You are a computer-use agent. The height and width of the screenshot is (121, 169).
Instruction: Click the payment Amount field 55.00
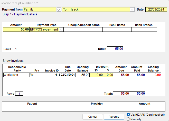(x=16, y=29)
